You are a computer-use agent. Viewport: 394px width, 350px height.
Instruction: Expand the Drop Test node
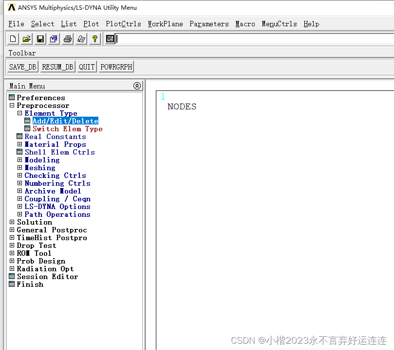[x=12, y=245]
